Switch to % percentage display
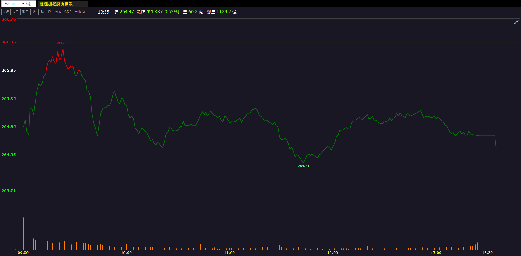The image size is (521, 256). 42,12
